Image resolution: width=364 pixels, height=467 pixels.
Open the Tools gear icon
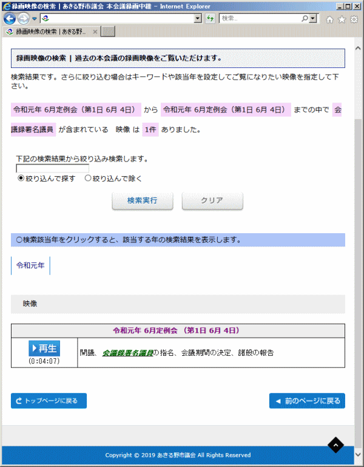[x=354, y=19]
